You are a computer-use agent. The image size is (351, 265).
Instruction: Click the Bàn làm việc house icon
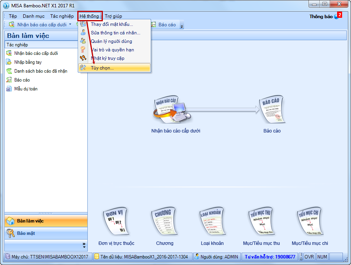click(x=10, y=221)
